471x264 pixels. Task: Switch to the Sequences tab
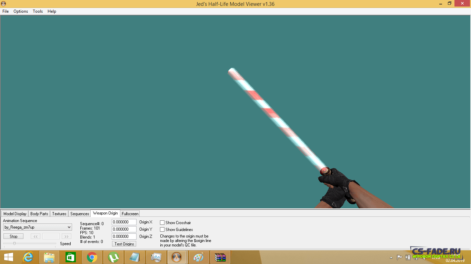tap(80, 214)
